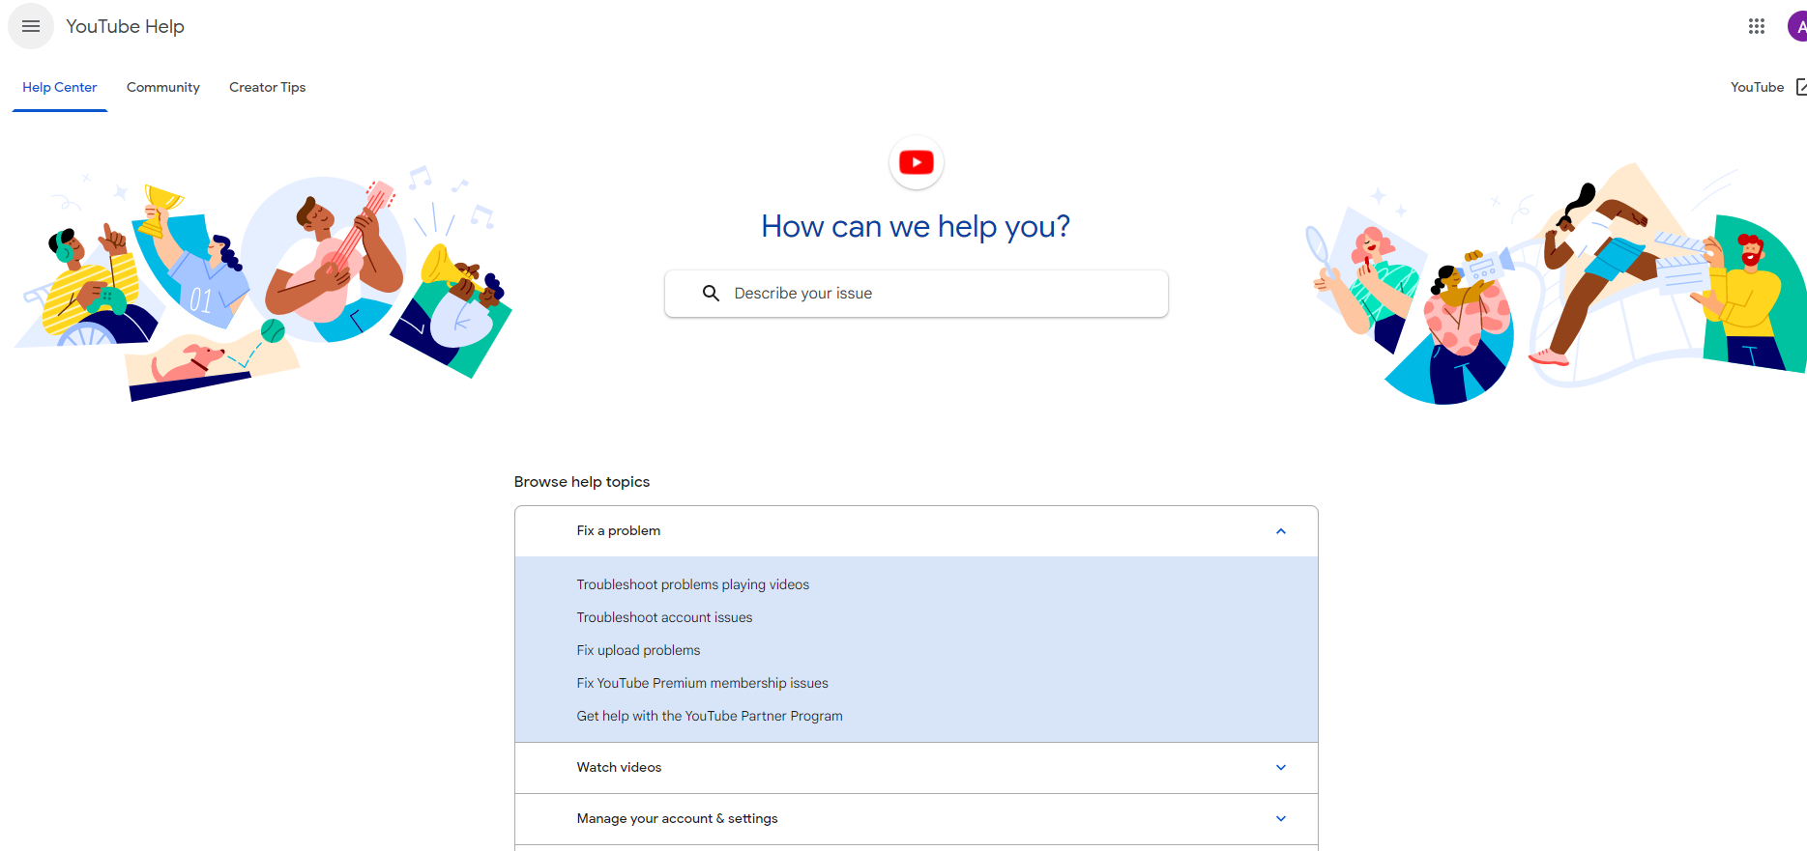Switch to the Community tab
Viewport: 1807px width, 851px height.
click(163, 87)
